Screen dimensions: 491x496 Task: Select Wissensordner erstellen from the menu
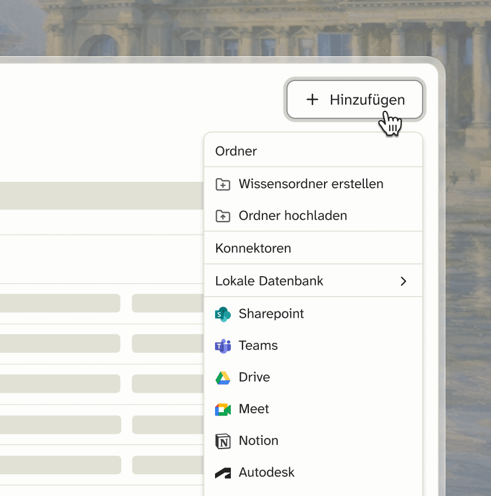[313, 184]
